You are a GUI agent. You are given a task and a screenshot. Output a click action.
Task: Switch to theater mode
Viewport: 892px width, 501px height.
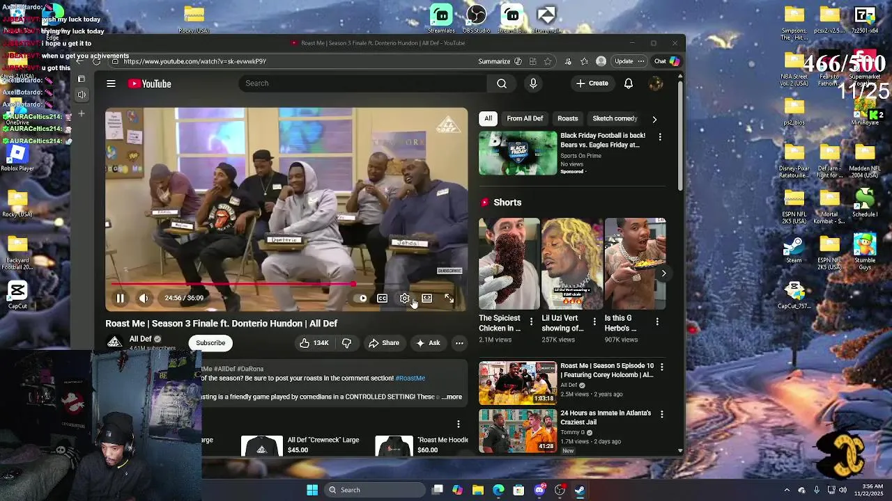coord(426,299)
